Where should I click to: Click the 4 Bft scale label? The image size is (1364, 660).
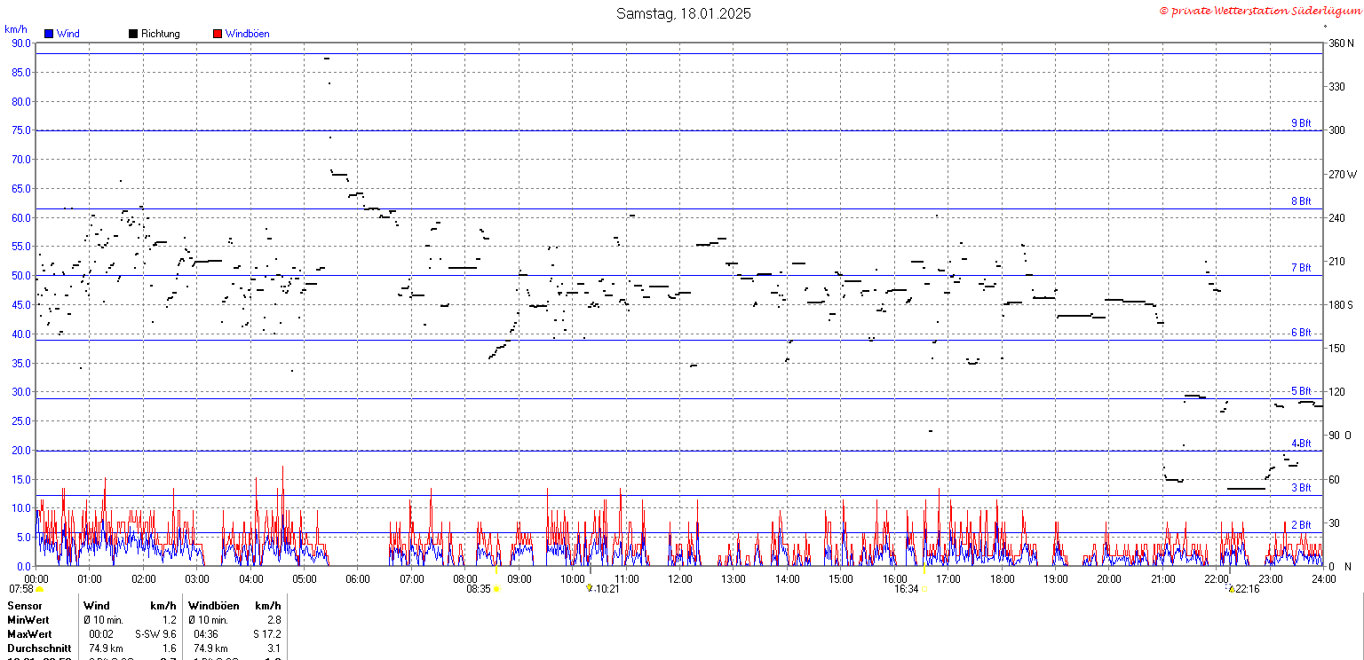(1301, 444)
